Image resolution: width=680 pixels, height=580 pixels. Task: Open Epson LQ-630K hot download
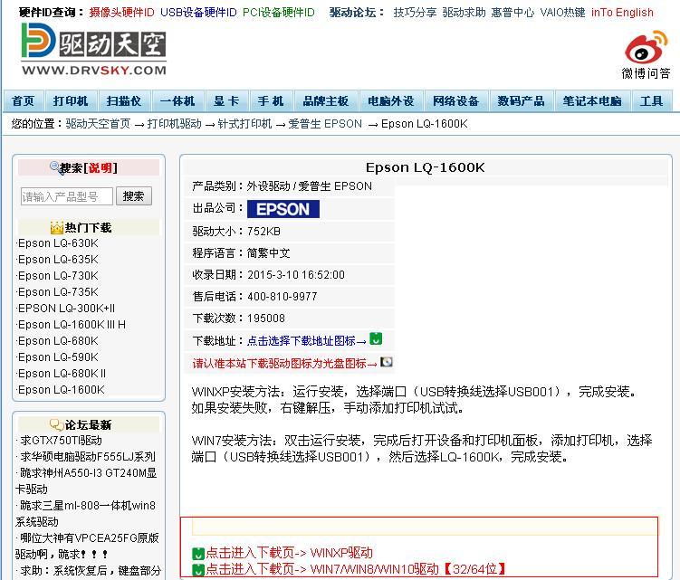58,243
